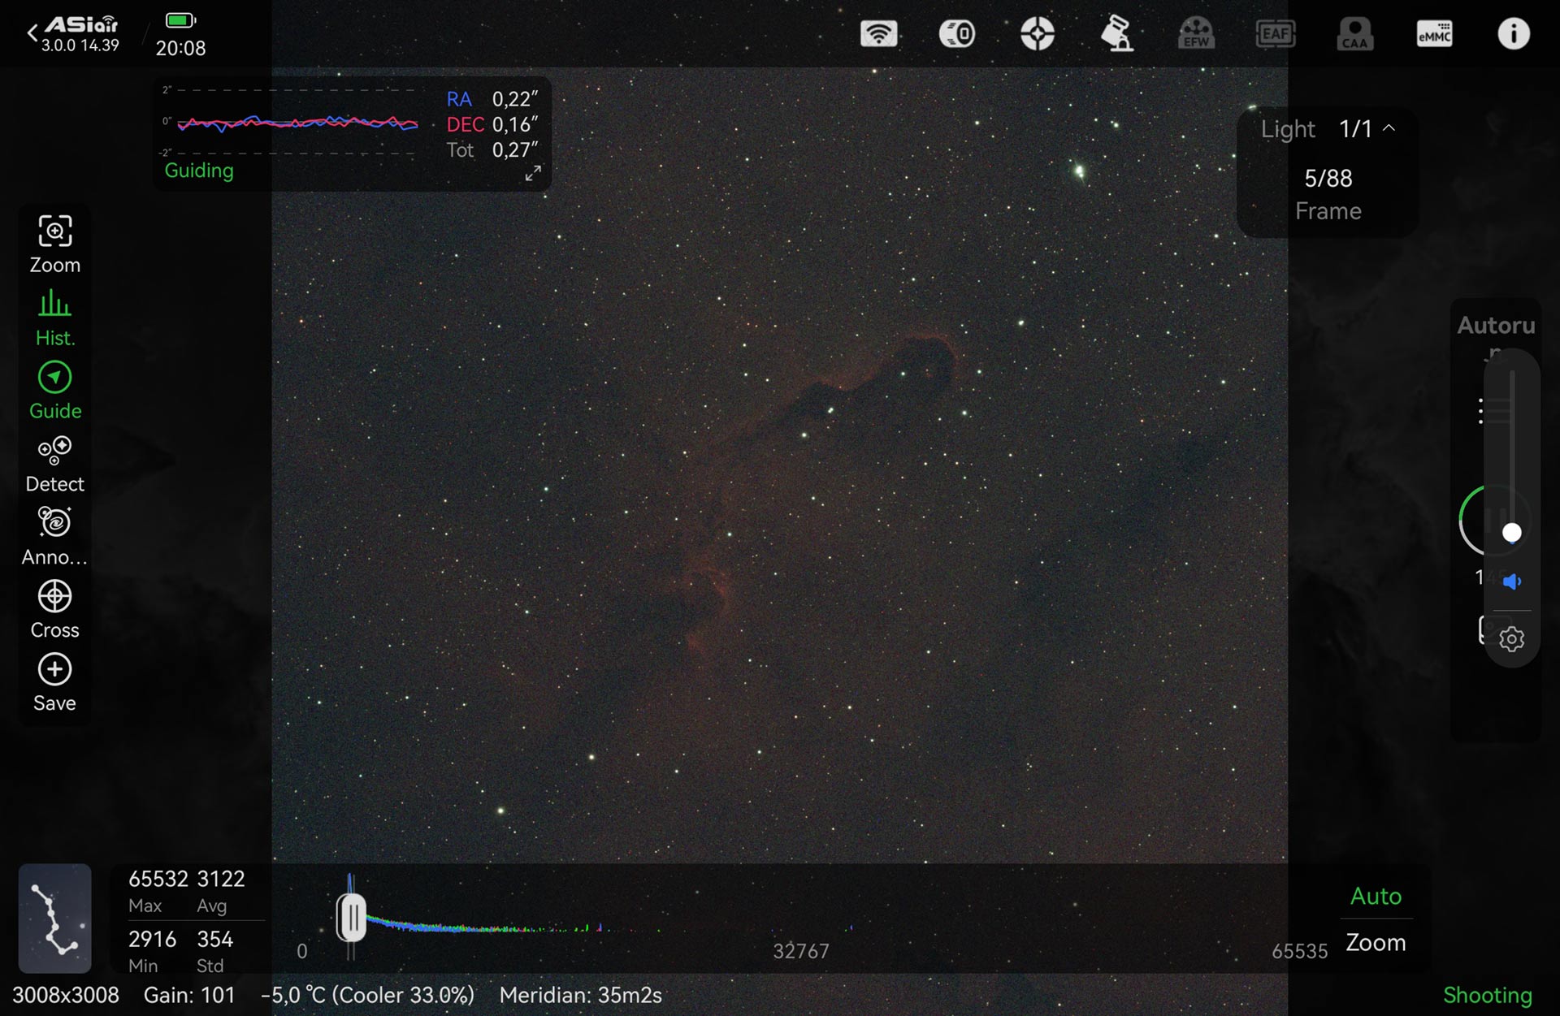Toggle the Cross crosshair overlay
Image resolution: width=1560 pixels, height=1016 pixels.
(x=55, y=610)
